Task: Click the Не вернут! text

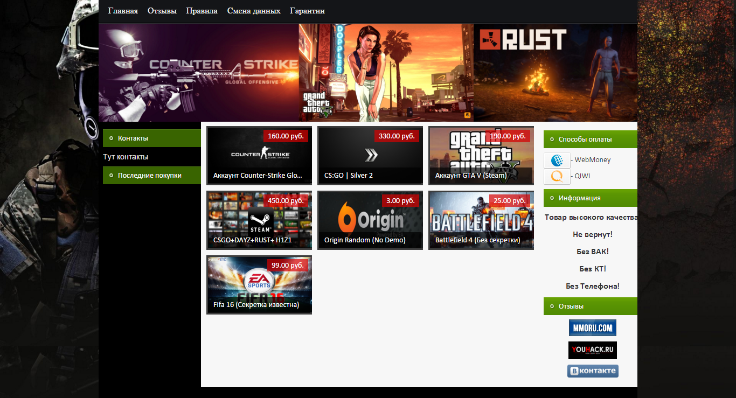Action: [593, 235]
